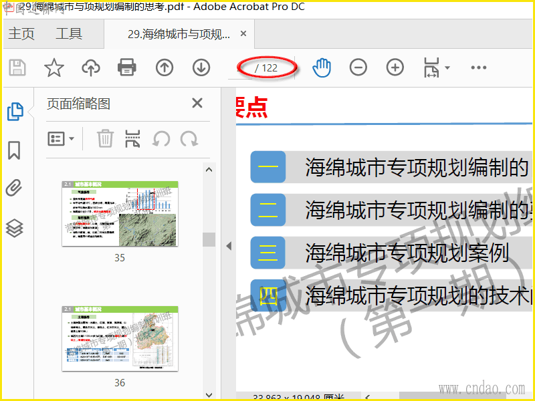Screen dimensions: 535x401
Task: Click the blue 二 section button
Action: tap(268, 210)
